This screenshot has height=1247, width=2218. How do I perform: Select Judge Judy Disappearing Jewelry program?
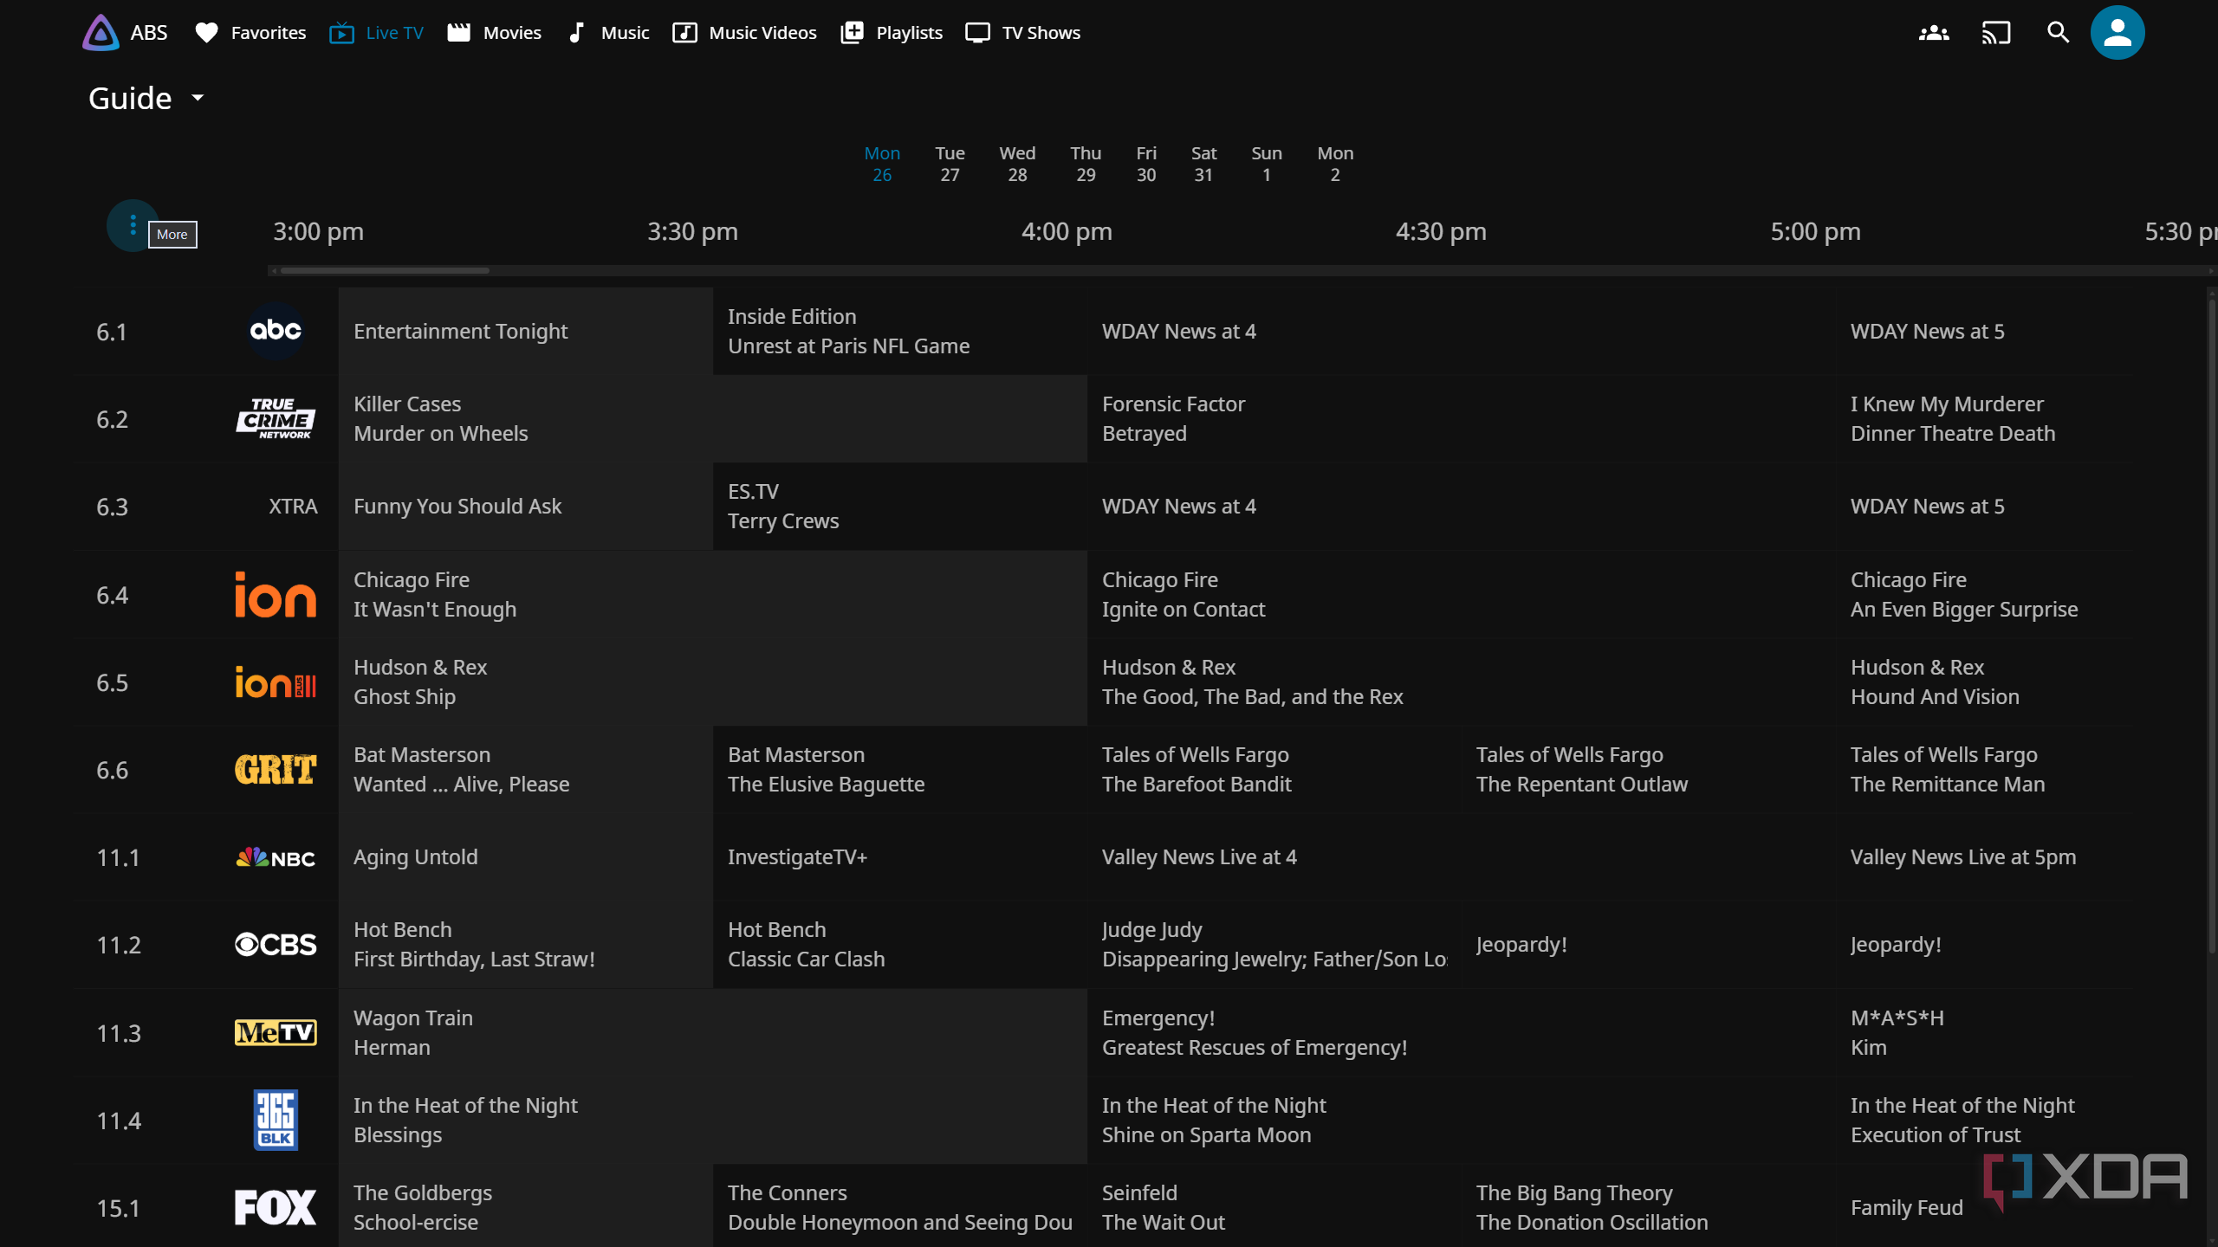[x=1274, y=945]
